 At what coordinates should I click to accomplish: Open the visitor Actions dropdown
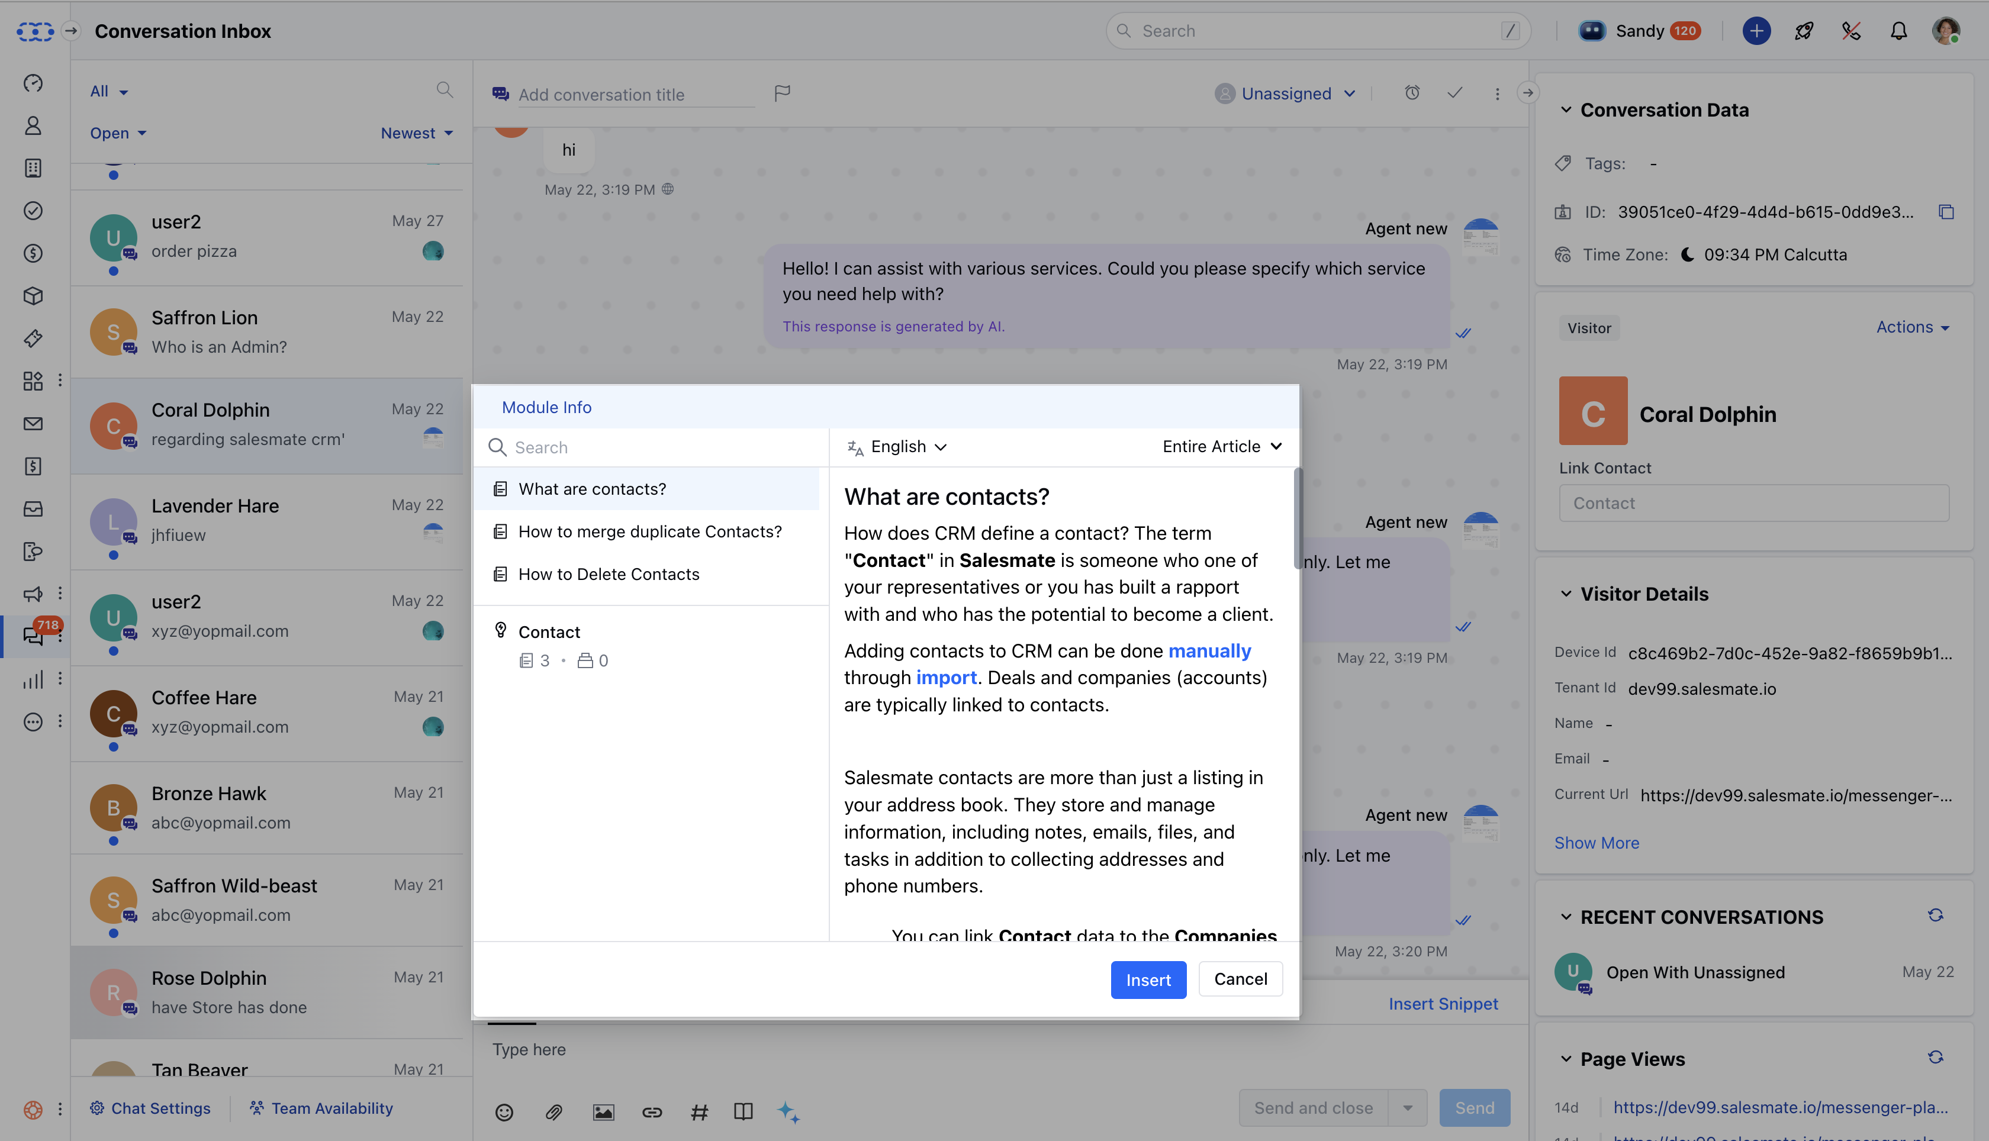tap(1912, 328)
